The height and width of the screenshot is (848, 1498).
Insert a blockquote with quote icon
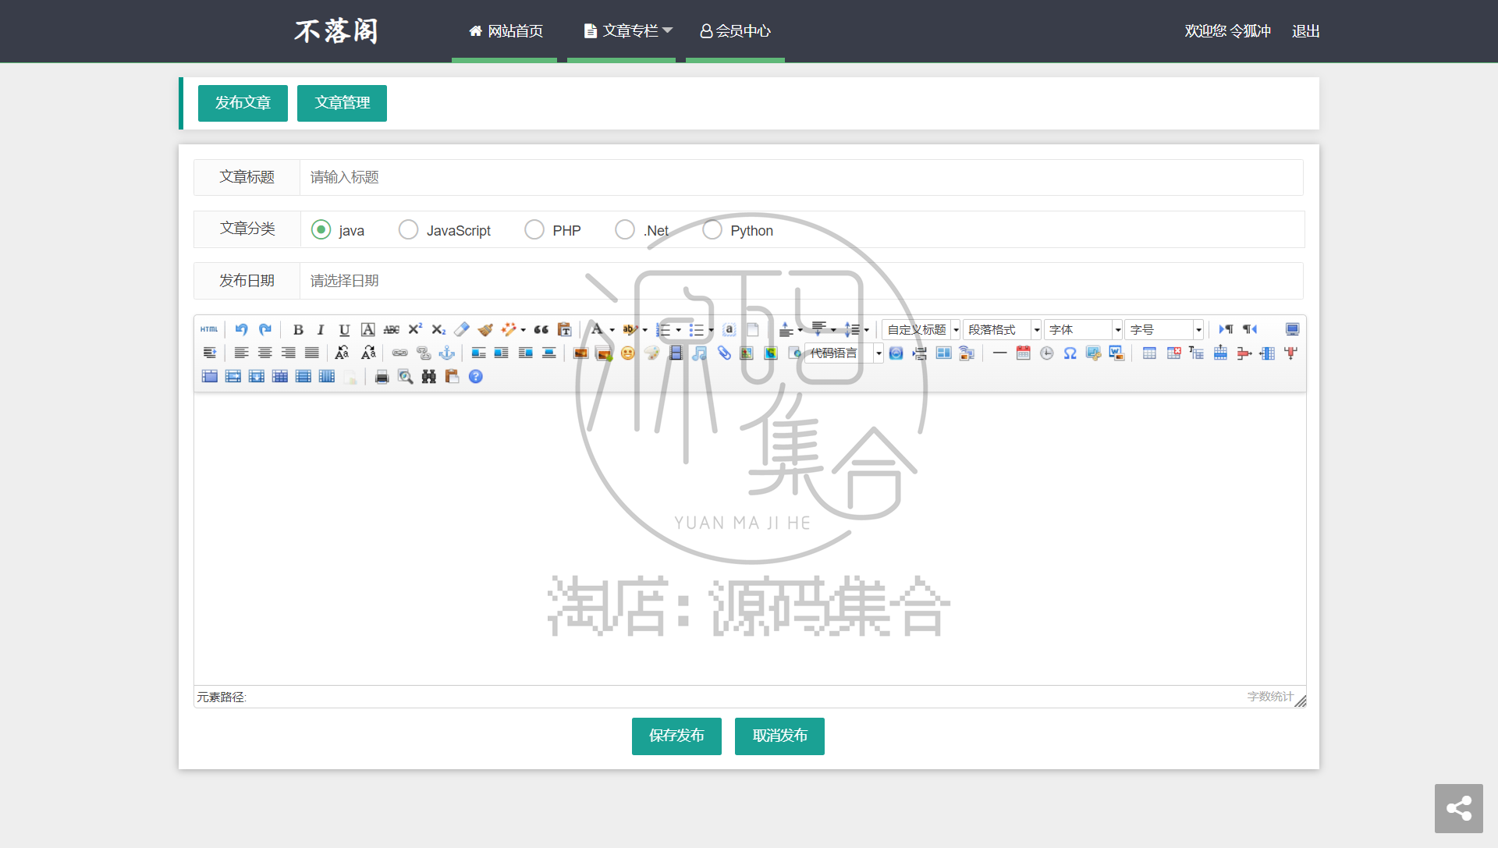[541, 330]
